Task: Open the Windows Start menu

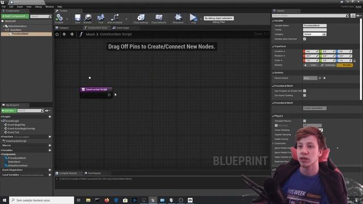Action: [x=5, y=200]
